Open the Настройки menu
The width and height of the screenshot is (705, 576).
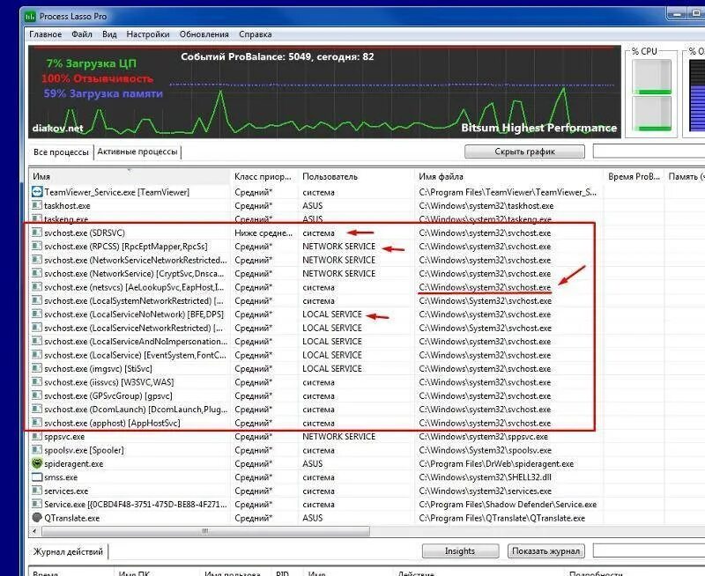click(x=148, y=34)
